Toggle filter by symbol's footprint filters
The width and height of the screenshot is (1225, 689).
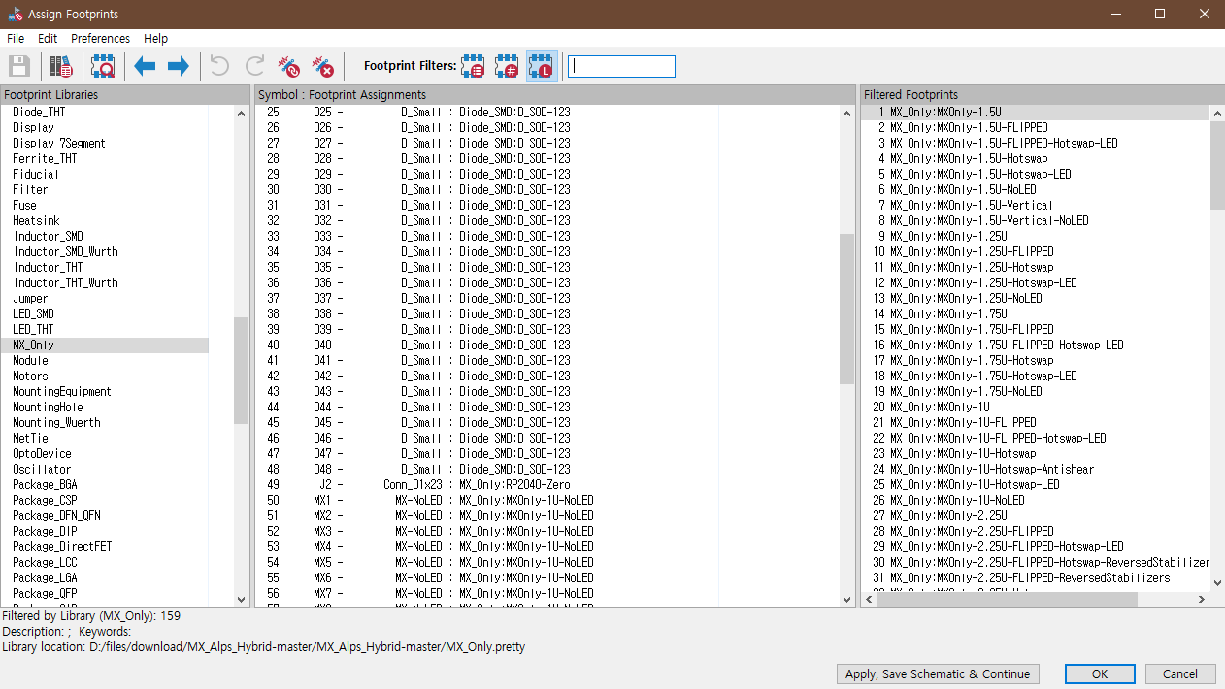pos(474,67)
